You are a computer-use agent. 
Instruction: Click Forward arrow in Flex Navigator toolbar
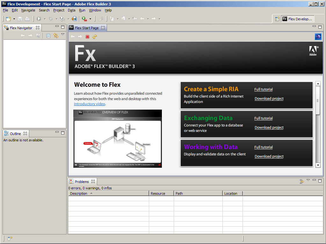[30, 36]
